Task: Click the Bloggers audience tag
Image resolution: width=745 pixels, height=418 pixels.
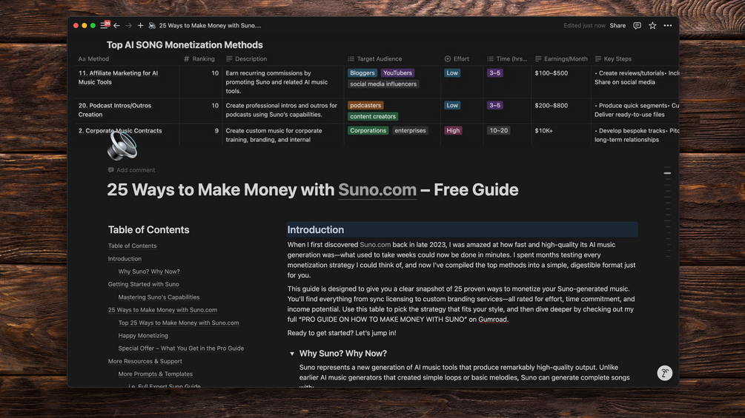Action: click(362, 73)
